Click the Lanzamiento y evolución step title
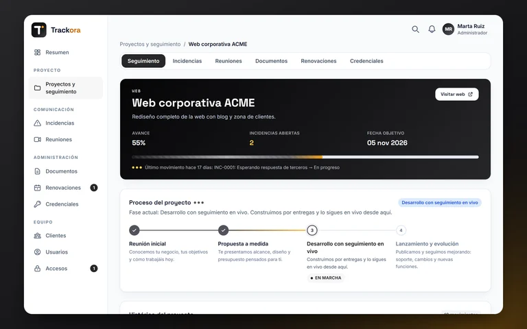The width and height of the screenshot is (527, 329). click(x=427, y=244)
